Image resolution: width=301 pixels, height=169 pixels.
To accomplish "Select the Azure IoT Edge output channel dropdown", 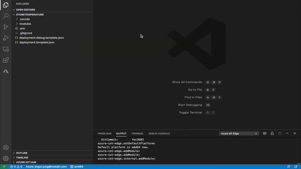I will 239,133.
